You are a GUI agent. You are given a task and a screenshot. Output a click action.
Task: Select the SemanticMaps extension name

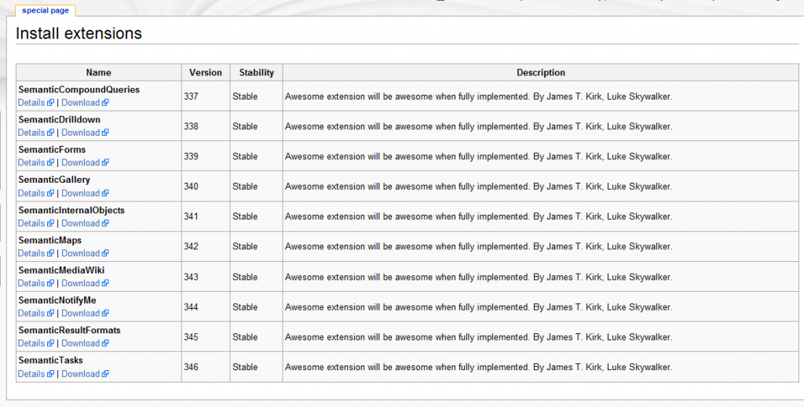(49, 240)
